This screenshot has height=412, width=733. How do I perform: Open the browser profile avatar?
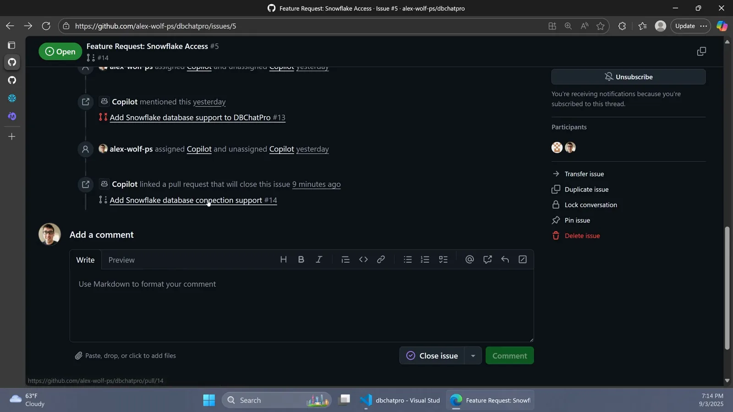660,26
